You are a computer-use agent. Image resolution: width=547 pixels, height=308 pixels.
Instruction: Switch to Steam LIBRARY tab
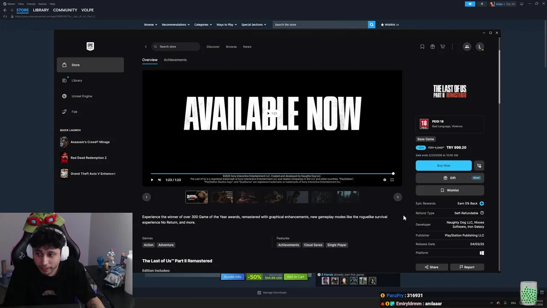[41, 10]
